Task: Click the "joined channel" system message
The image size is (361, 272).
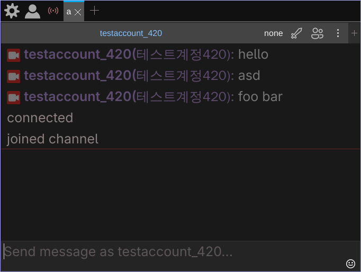Action: (52, 139)
